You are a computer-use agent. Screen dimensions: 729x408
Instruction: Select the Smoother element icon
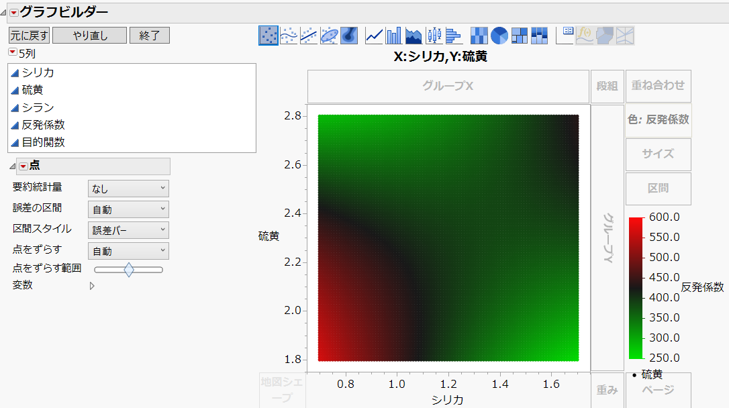point(289,36)
